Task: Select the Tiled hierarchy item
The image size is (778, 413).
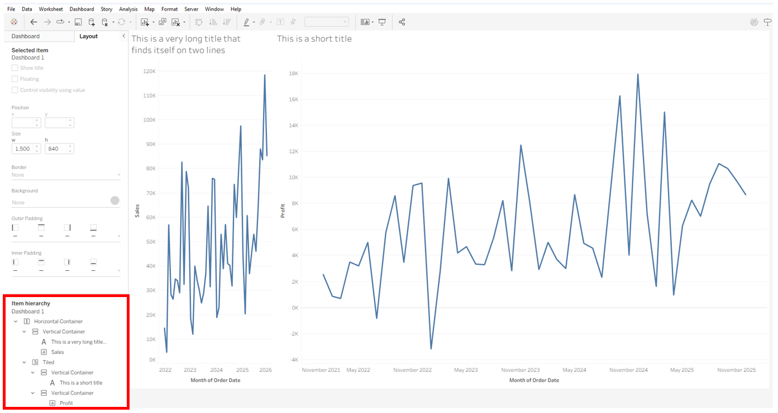Action: [x=48, y=362]
